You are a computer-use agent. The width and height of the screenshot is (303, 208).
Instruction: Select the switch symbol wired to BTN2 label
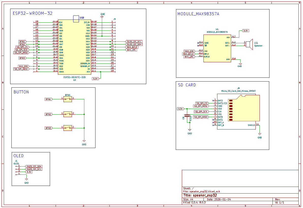click(68, 114)
